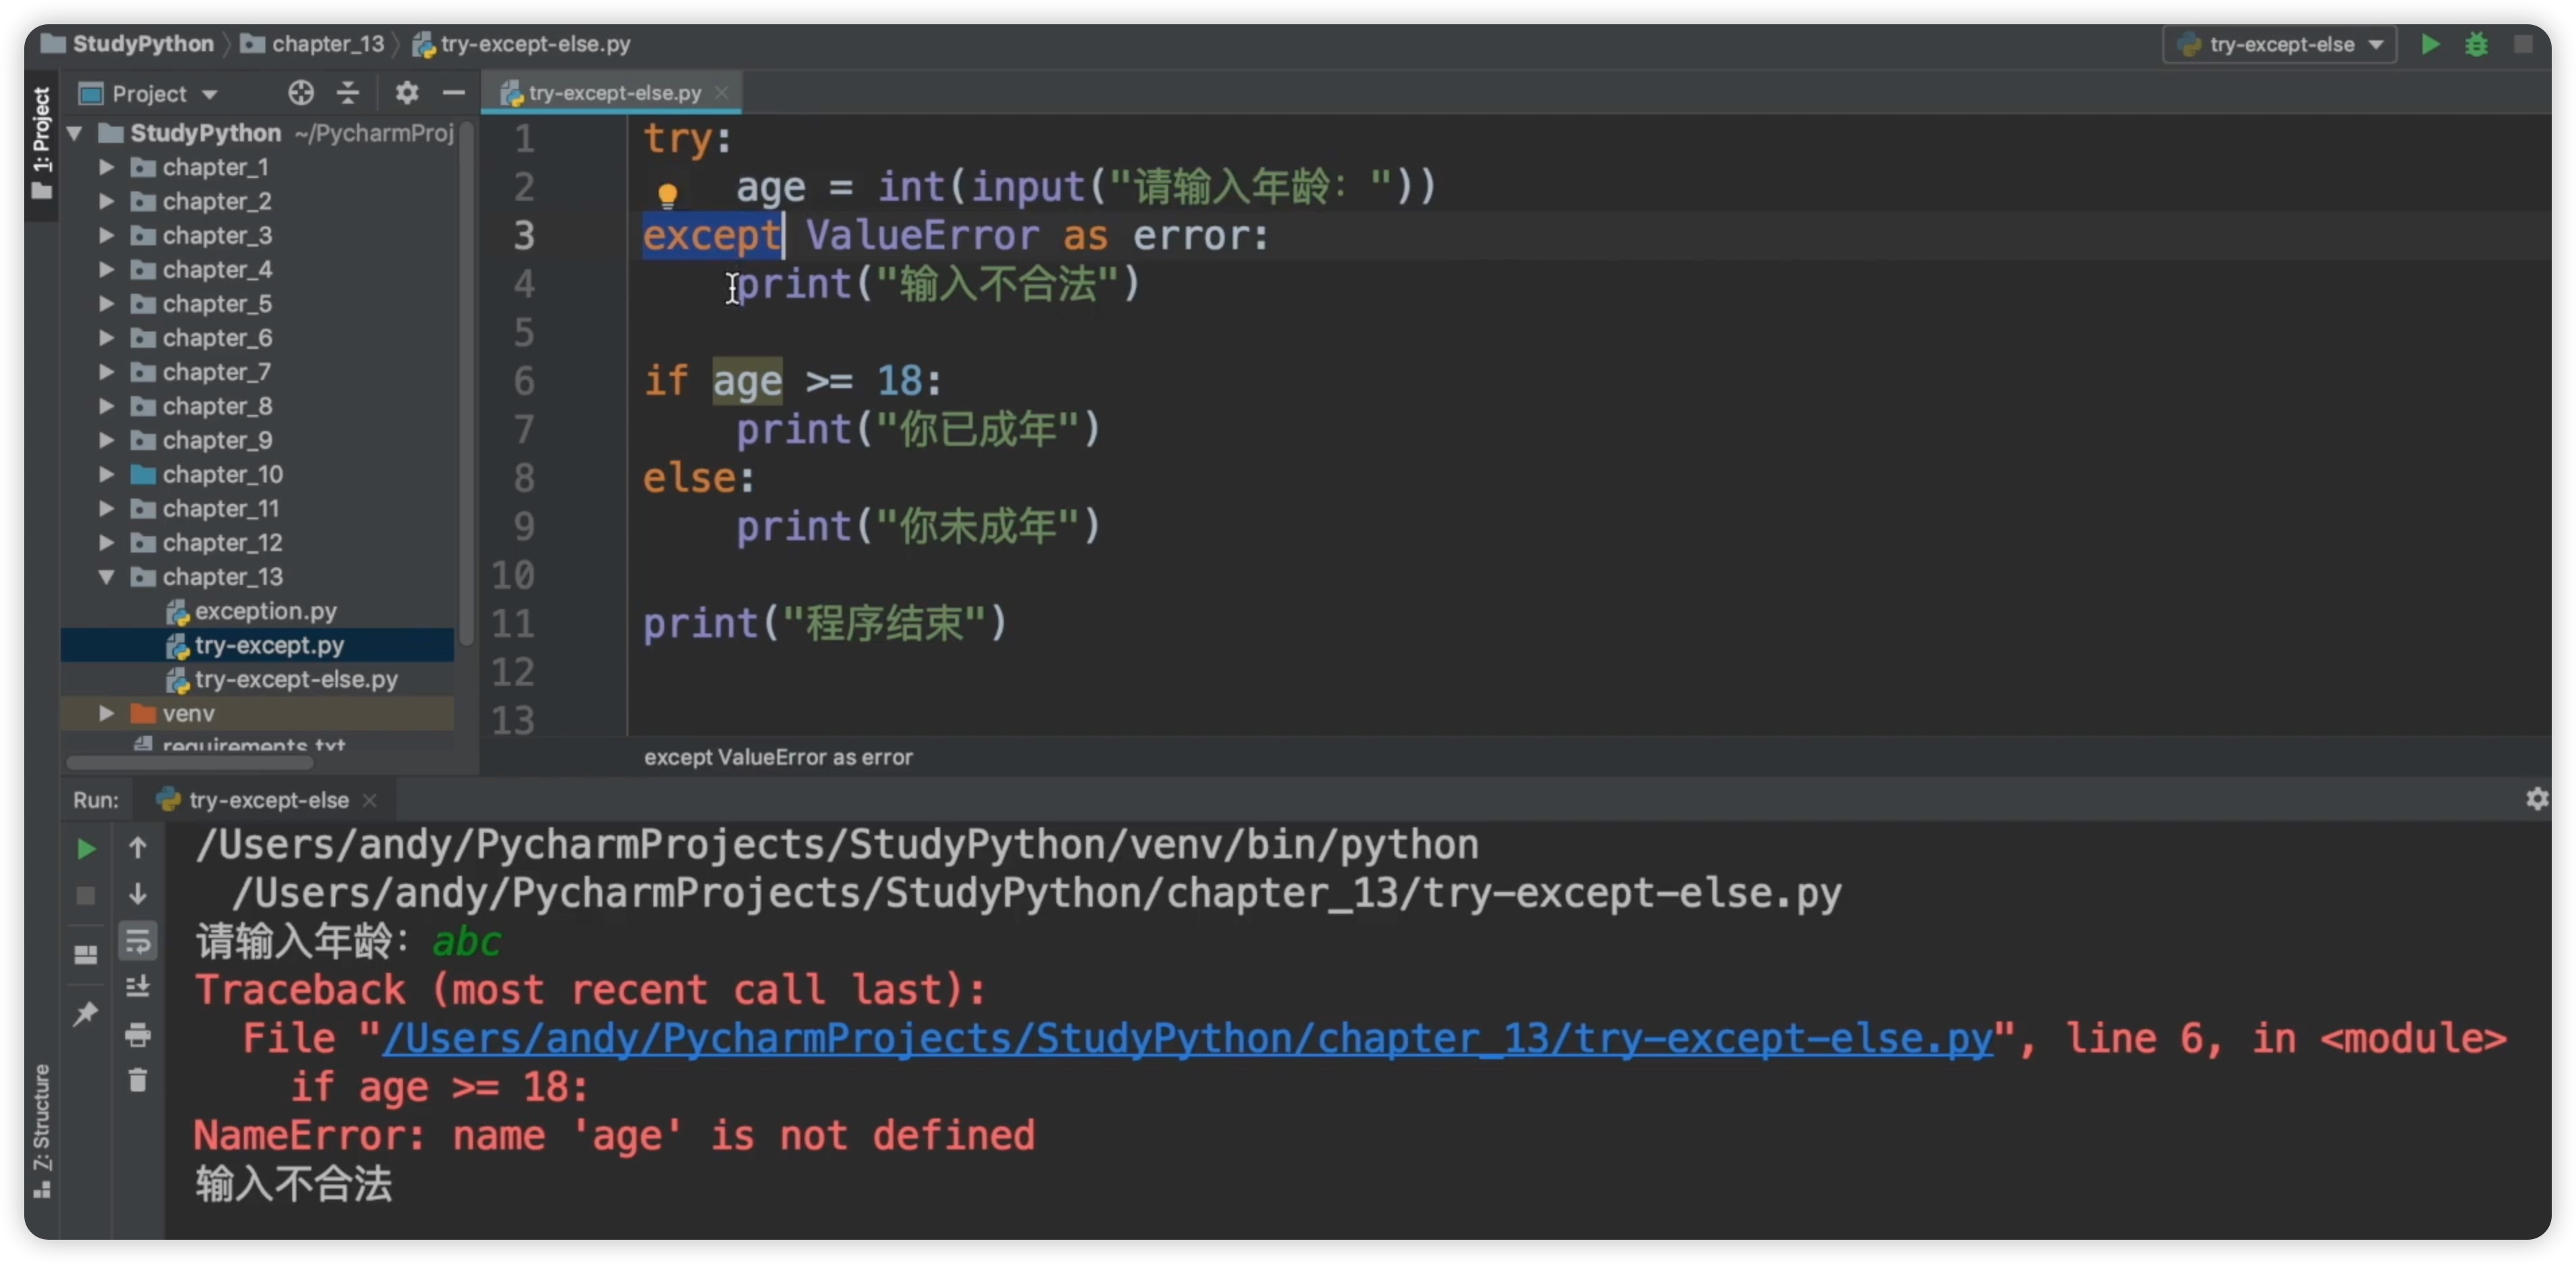Expand the chapter_1 folder
Image resolution: width=2576 pixels, height=1264 pixels.
106,167
